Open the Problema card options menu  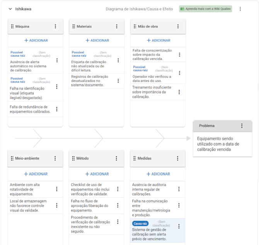(x=242, y=126)
